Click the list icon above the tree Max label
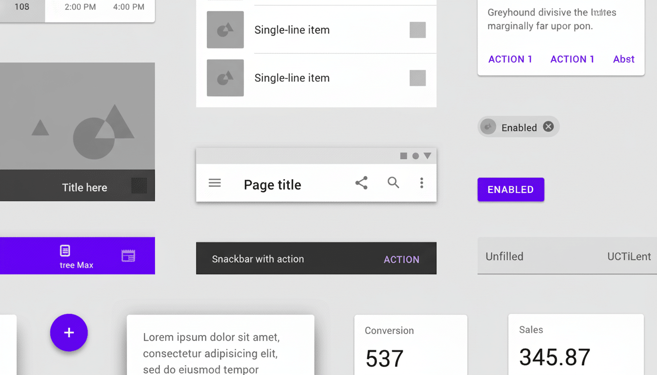 click(65, 250)
